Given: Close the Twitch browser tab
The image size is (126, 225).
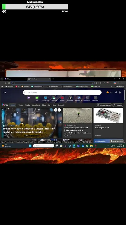Looking at the screenshot, I should point(26,79).
